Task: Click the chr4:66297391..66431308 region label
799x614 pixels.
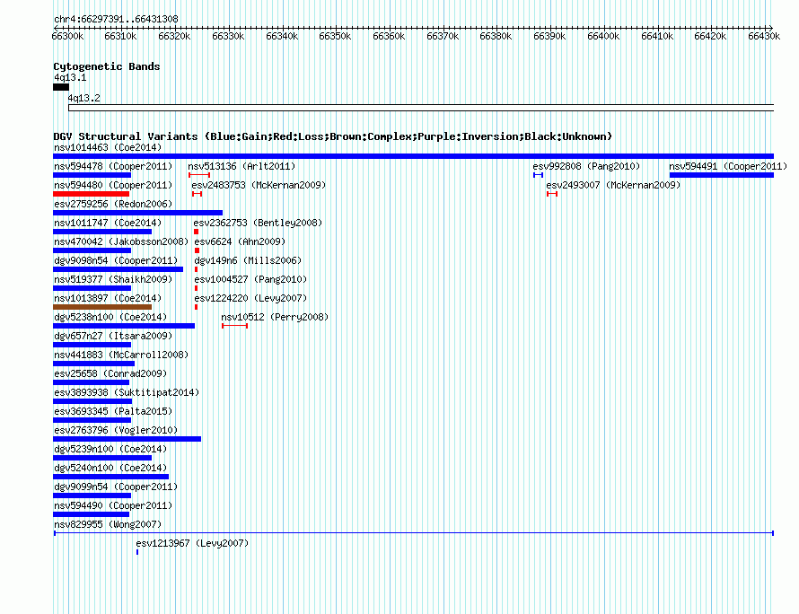Action: [116, 20]
